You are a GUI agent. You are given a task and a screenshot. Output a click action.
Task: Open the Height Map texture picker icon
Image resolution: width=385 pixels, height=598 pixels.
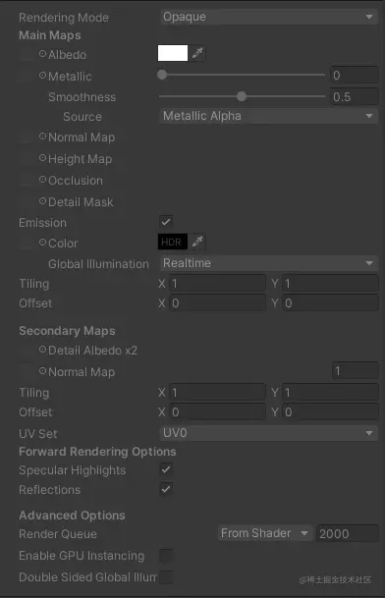[x=43, y=158]
